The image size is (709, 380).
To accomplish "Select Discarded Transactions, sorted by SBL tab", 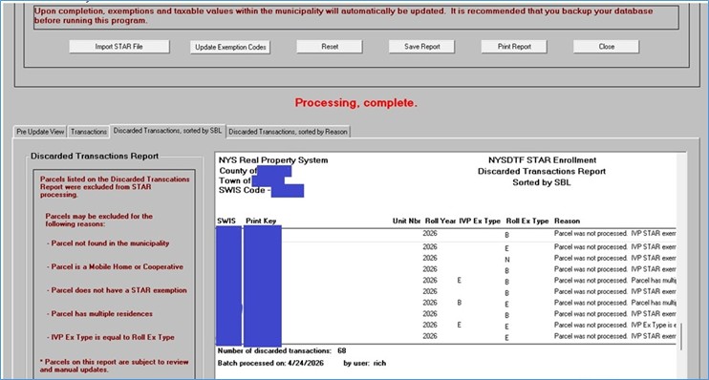I will [x=168, y=131].
